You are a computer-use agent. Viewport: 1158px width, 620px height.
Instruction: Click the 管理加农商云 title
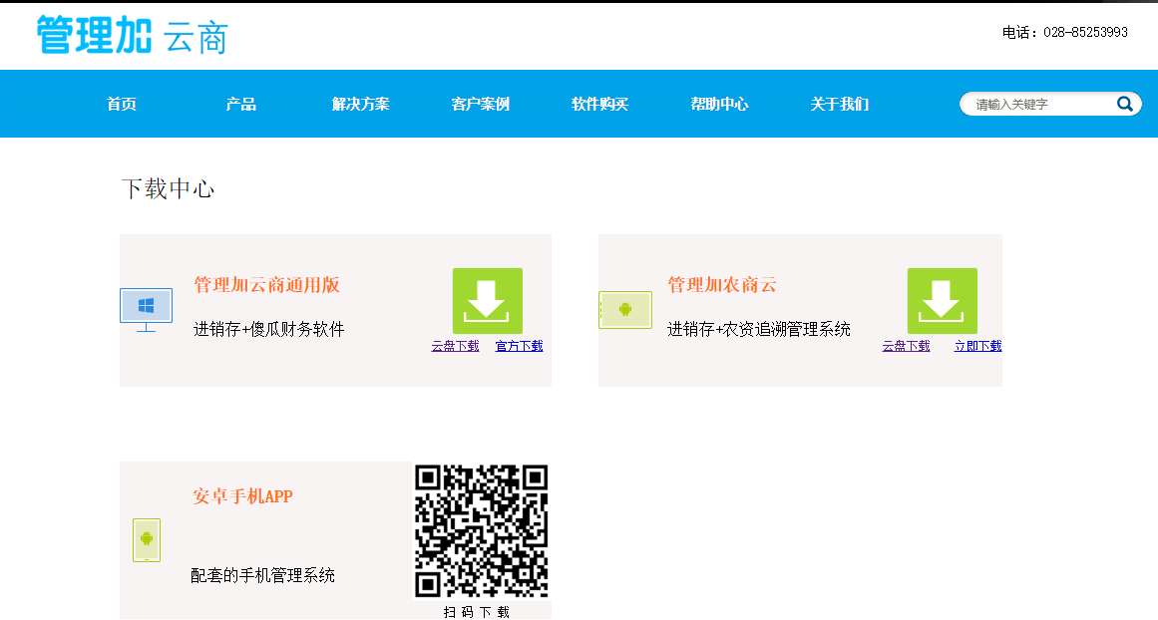tap(722, 285)
